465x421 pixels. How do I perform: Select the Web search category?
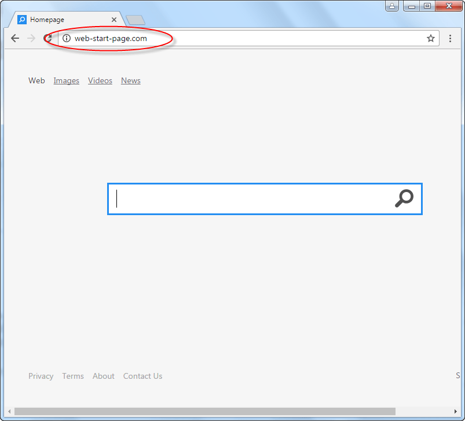[36, 80]
